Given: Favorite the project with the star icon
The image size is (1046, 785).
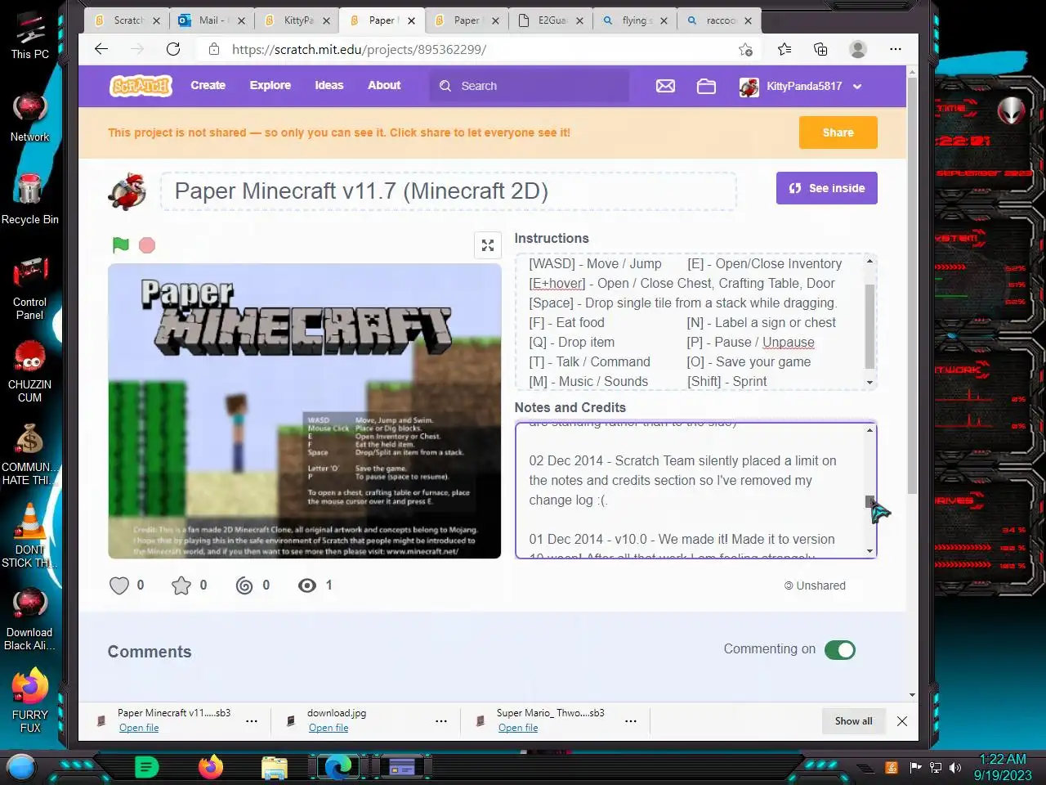Looking at the screenshot, I should (181, 585).
